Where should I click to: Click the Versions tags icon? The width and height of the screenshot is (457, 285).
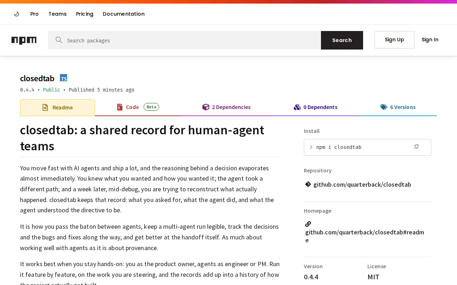point(384,107)
